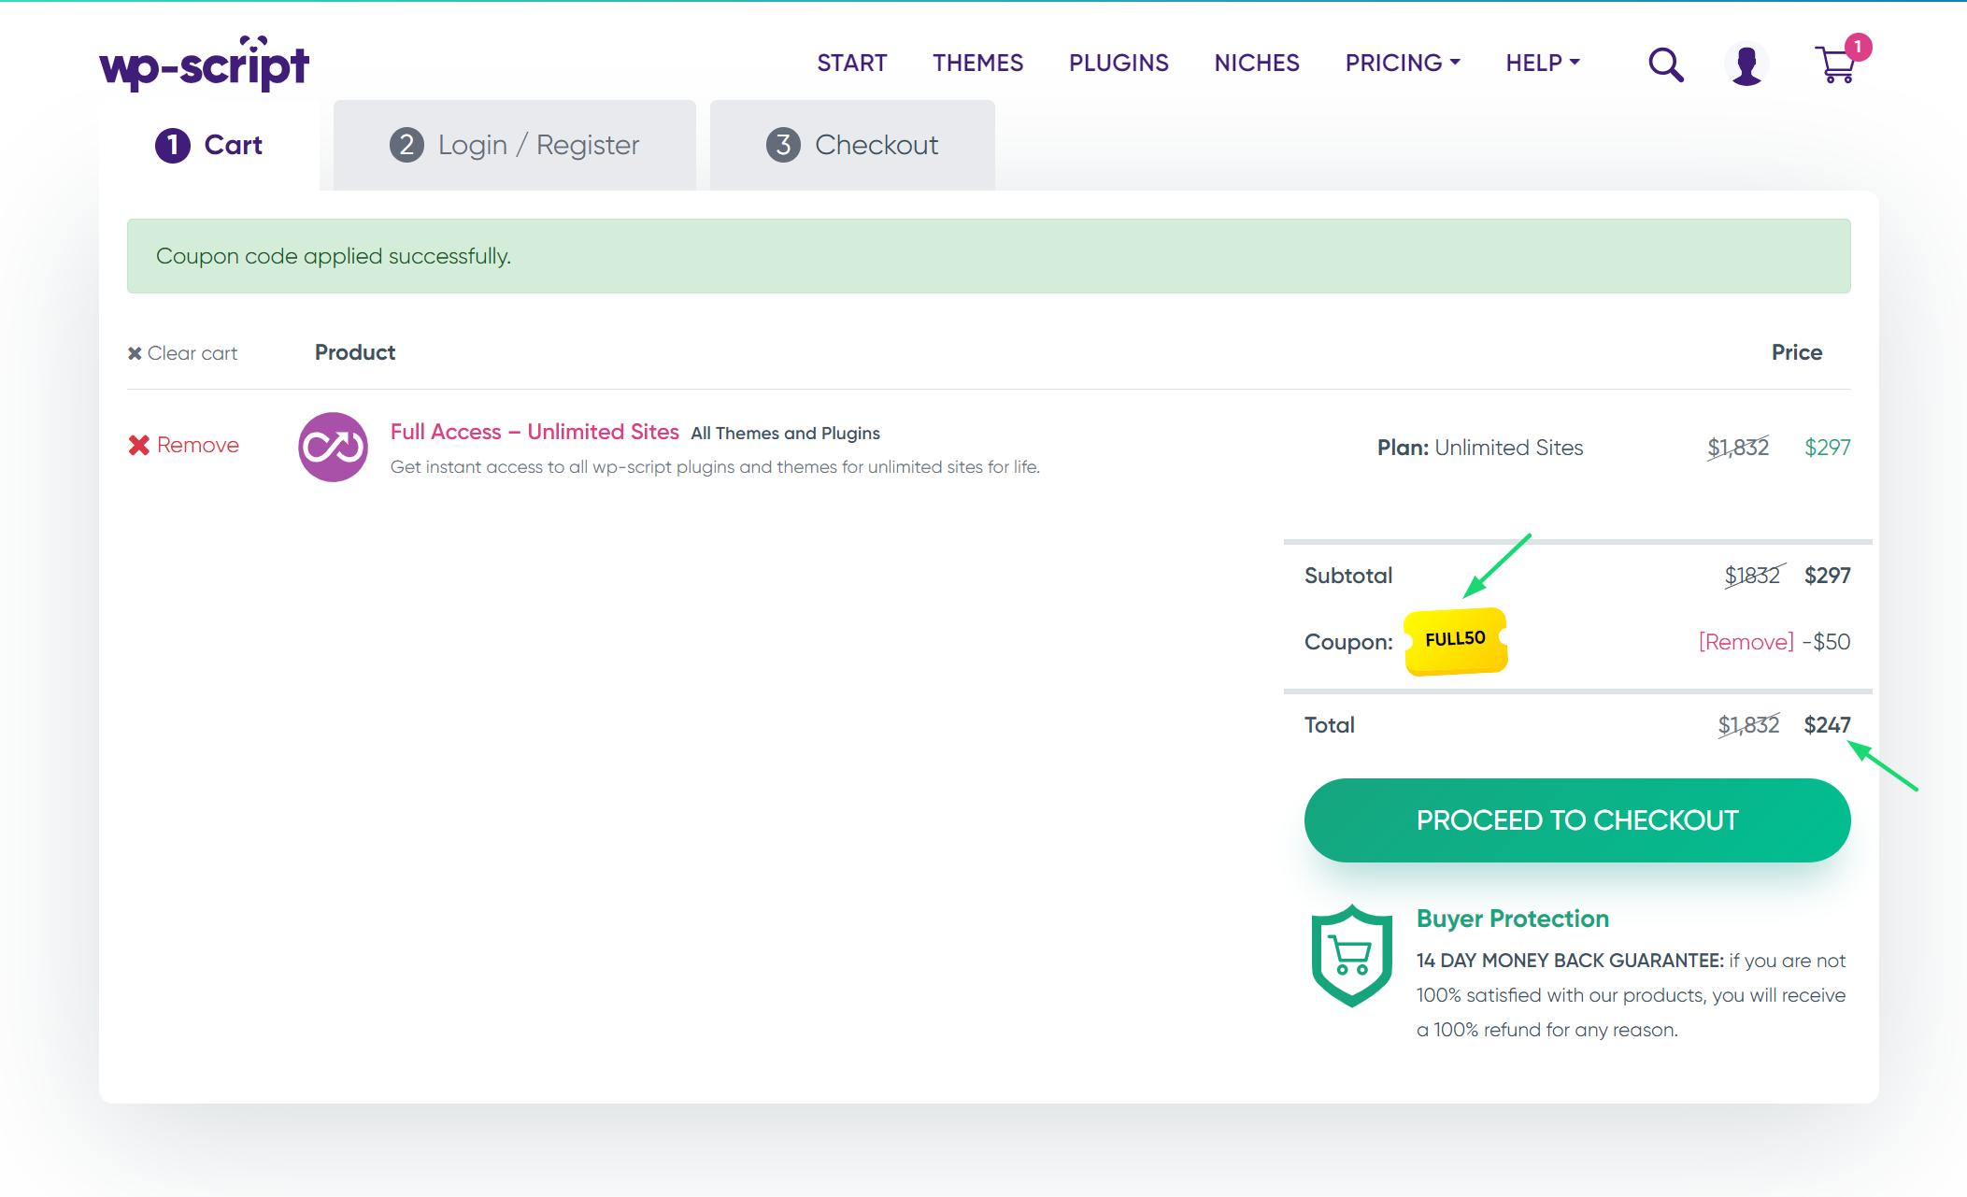The width and height of the screenshot is (1967, 1197).
Task: Click the cart count badge showing 1
Action: (1858, 47)
